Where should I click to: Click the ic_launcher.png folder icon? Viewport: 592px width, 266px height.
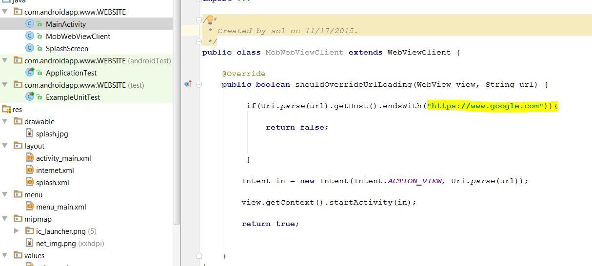[30, 231]
